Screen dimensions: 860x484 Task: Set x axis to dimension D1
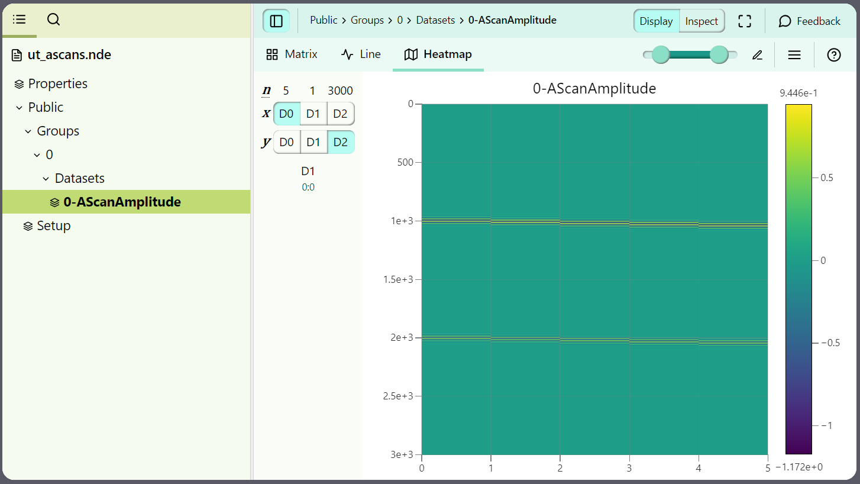coord(313,114)
